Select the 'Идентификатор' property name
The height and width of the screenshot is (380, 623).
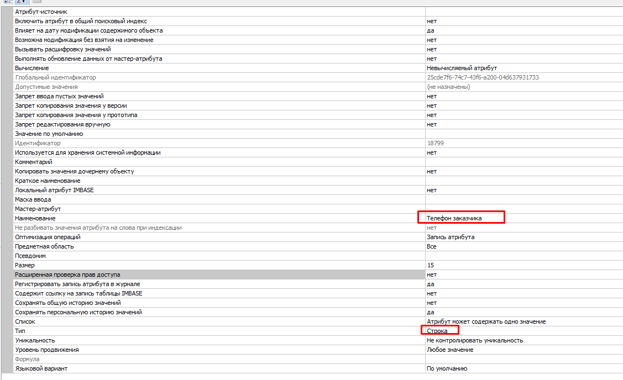coord(38,144)
